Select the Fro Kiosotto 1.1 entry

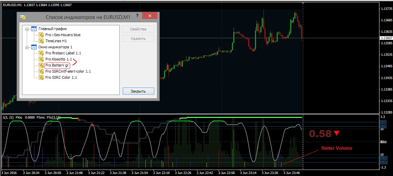point(59,59)
